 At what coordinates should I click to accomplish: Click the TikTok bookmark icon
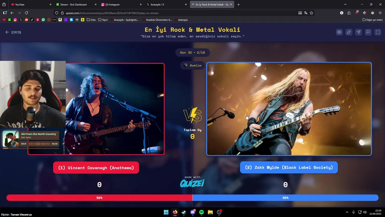(x=32, y=20)
